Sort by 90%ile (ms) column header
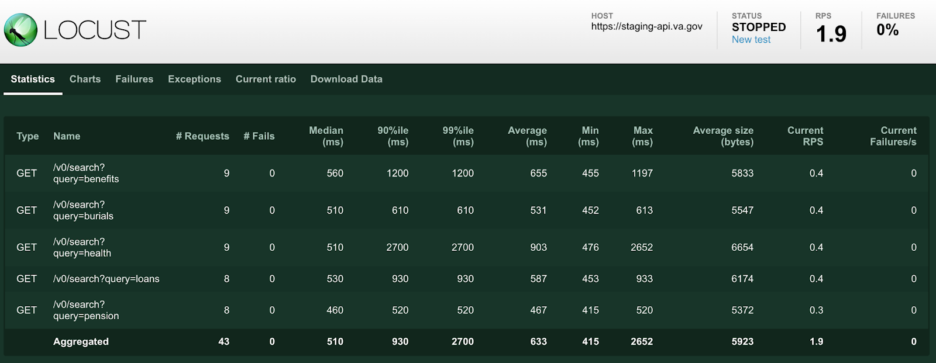Screen dimensions: 936x363 point(393,136)
